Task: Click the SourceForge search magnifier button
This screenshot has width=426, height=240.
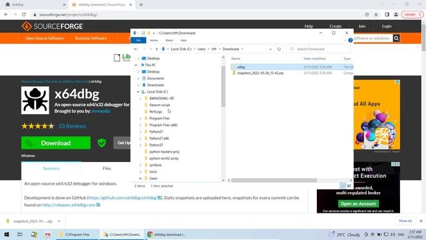Action: [396, 39]
